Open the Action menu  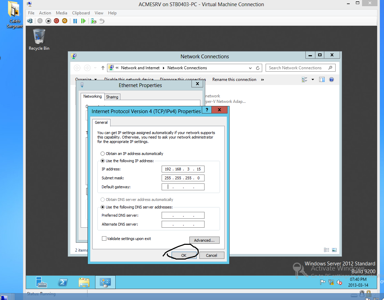pos(45,13)
